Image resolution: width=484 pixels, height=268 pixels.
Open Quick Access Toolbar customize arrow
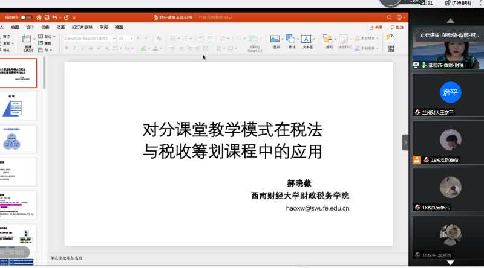[74, 18]
